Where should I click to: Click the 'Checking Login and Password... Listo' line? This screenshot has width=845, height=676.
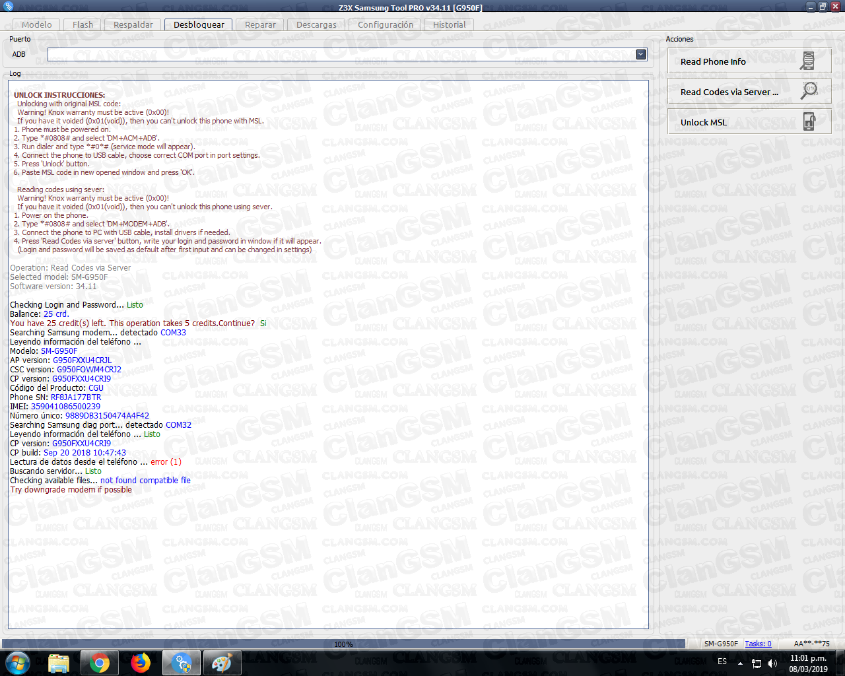tap(77, 305)
